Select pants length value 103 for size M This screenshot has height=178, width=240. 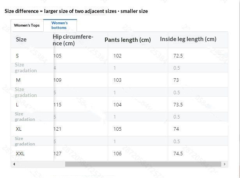(x=117, y=80)
